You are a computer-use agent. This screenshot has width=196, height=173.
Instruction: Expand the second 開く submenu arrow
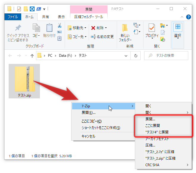click(x=187, y=112)
